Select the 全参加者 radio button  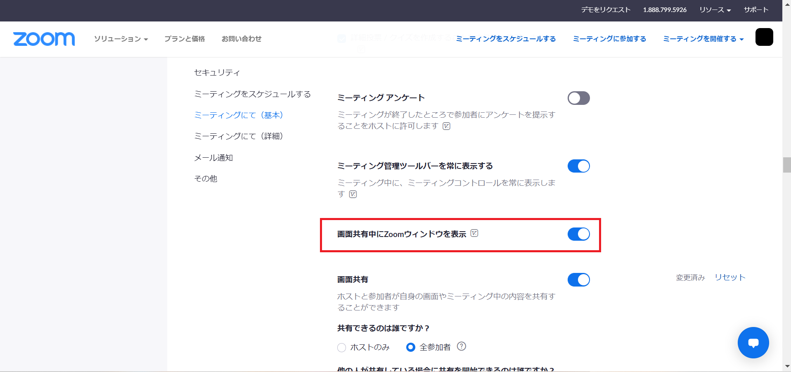410,348
